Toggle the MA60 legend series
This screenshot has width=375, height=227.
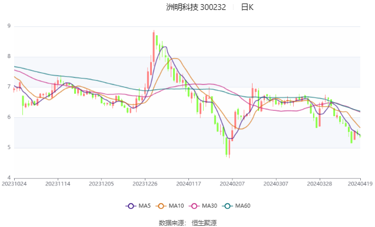tap(236, 206)
